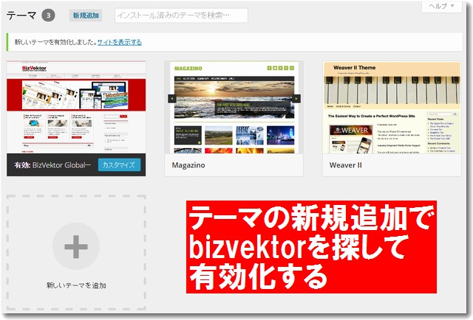
Task: Select the Weaver II theme thumbnail
Action: (x=392, y=108)
